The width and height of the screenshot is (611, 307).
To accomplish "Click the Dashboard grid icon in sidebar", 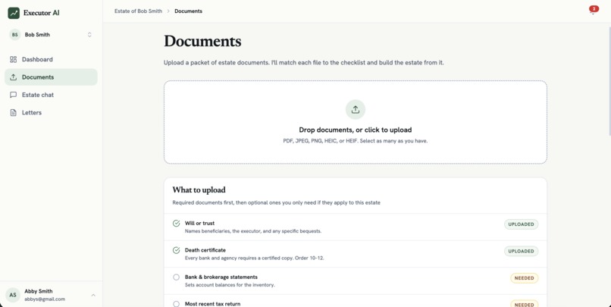I will [x=13, y=59].
